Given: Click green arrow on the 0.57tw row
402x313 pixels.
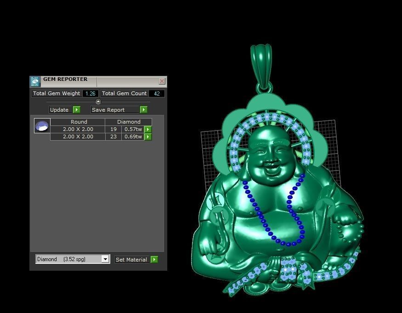Looking at the screenshot, I should [148, 129].
